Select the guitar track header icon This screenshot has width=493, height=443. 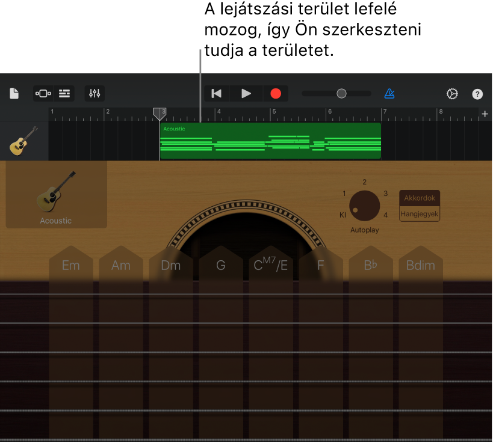(x=24, y=141)
